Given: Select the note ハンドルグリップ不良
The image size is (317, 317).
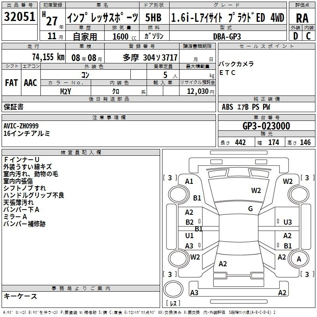Looking at the screenshot, I should pos(34,195).
